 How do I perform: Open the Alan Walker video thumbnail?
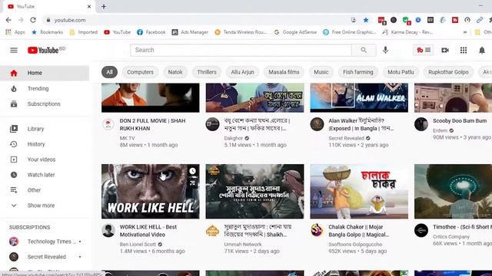pyautogui.click(x=359, y=97)
